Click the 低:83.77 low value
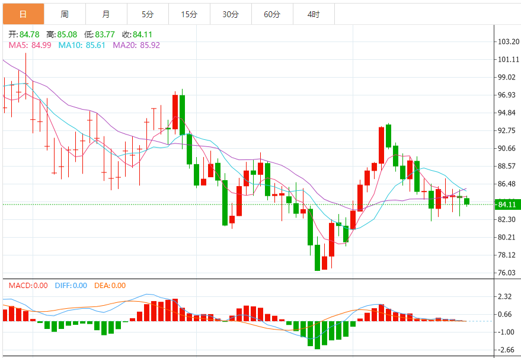This screenshot has width=521, height=358. (100, 34)
